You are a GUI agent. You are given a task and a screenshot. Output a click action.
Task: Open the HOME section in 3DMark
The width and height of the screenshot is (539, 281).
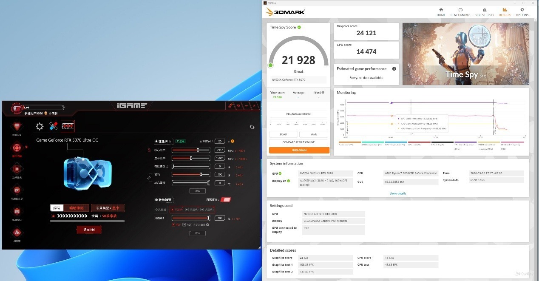pos(441,12)
